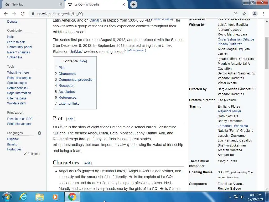Jump to Commercial production in Contents

click(x=76, y=79)
